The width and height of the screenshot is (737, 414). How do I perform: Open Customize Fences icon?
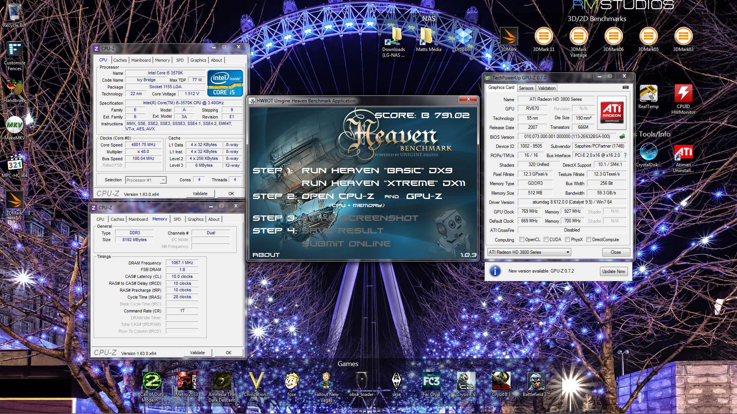click(x=15, y=56)
